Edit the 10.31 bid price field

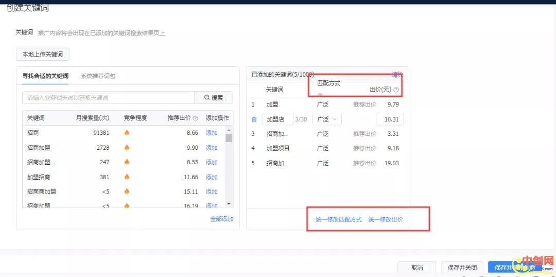390,119
